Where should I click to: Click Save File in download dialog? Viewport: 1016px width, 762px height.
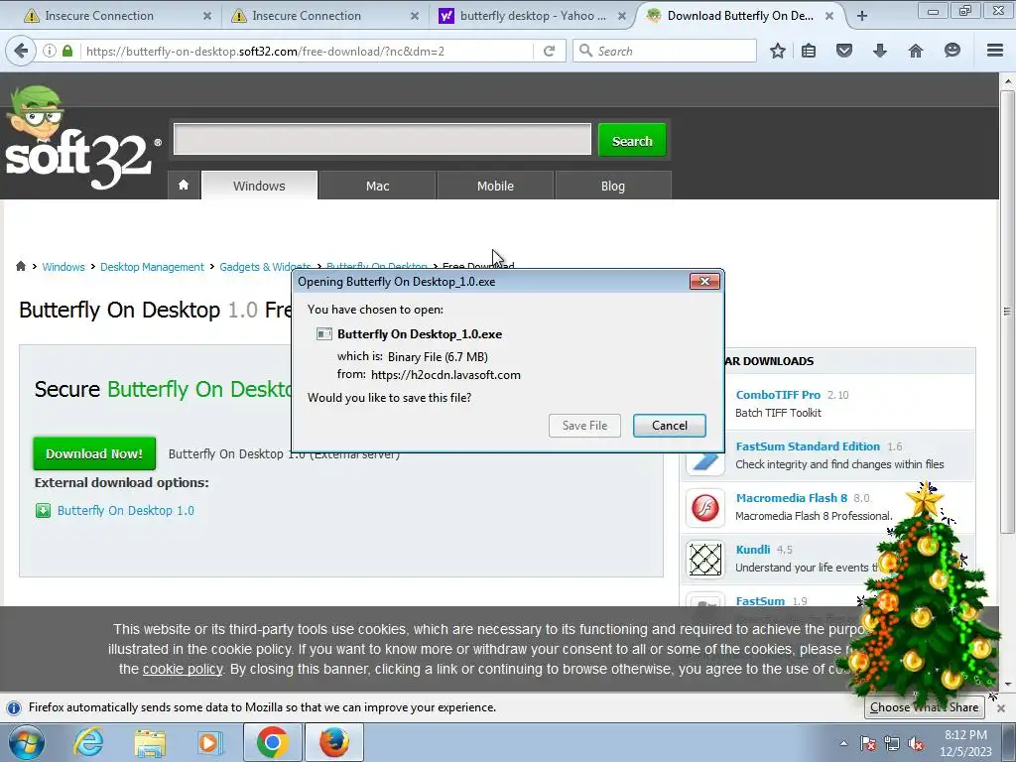(x=584, y=426)
